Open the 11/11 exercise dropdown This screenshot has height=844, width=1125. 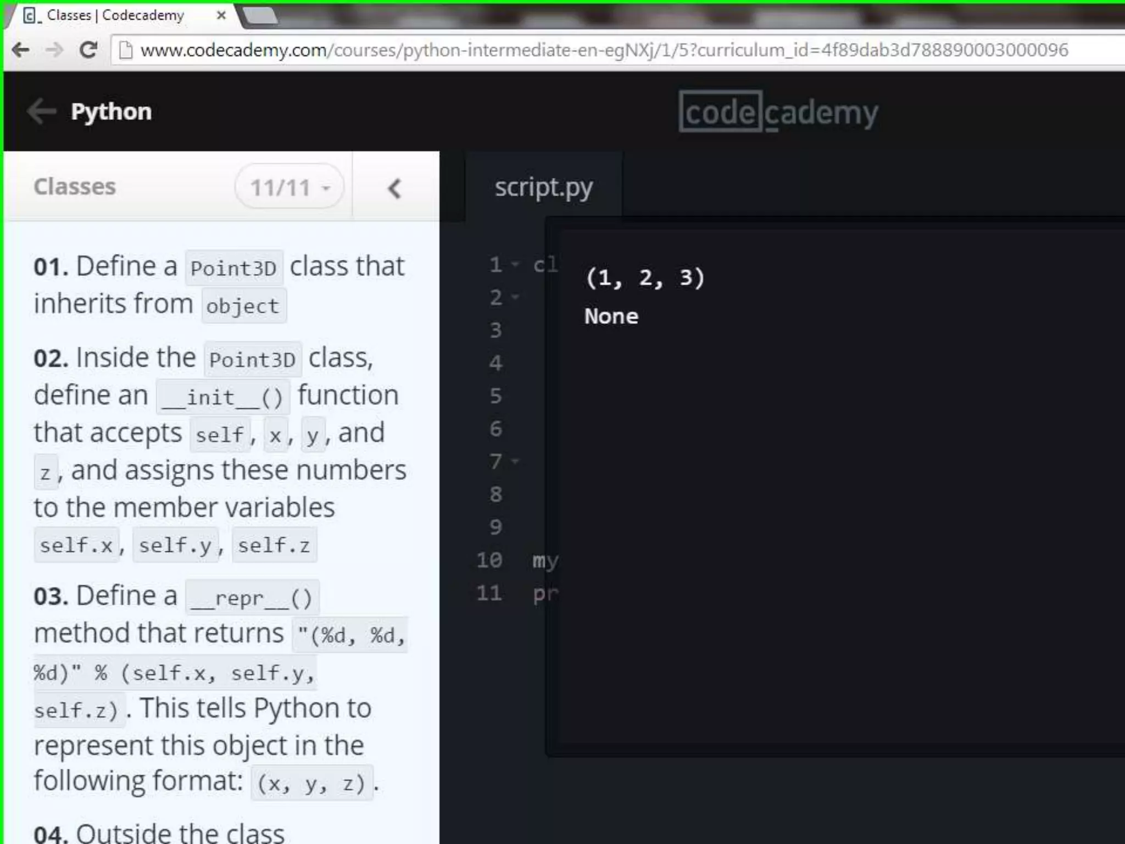(x=289, y=187)
